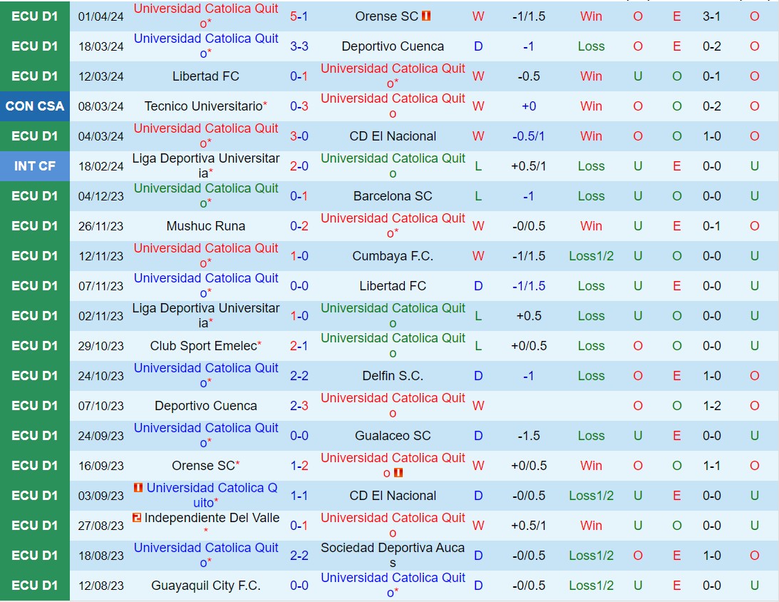
Task: Open the Gualaceo SC team link
Action: (x=393, y=436)
